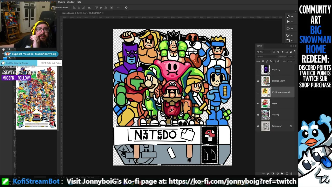This screenshot has width=332, height=187.
Task: Click the shape layer filter icon
Action: [287, 52]
